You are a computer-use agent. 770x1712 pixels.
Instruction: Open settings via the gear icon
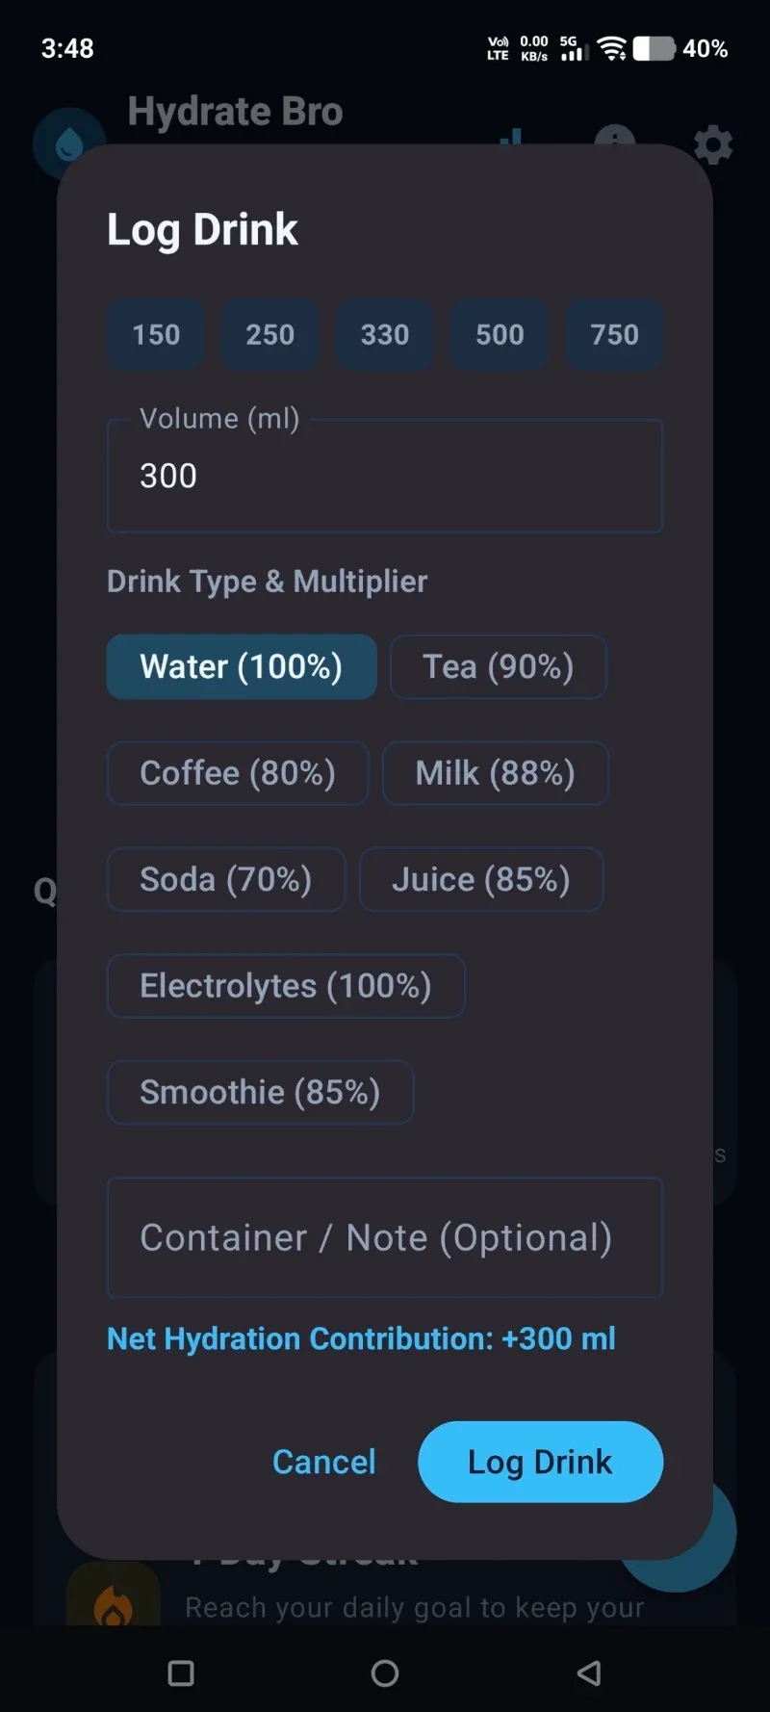(x=713, y=144)
